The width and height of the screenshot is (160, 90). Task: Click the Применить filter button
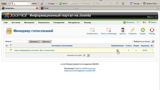tap(34, 41)
